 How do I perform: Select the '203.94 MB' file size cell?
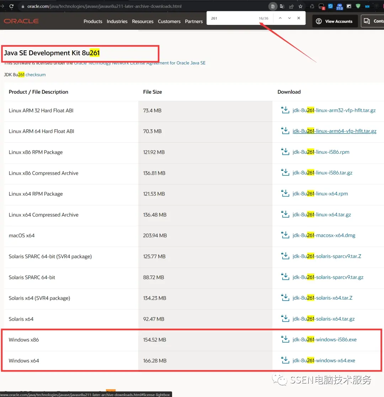point(205,236)
